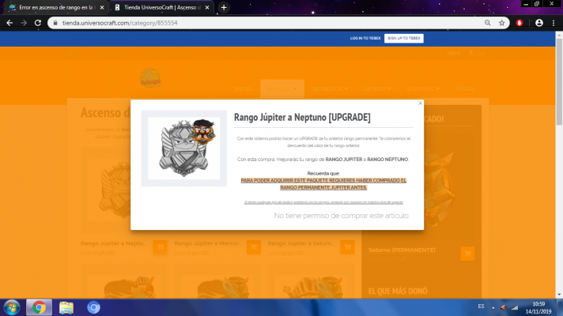Add Rango Júpiter a Mercurio to cart
This screenshot has height=316, width=563.
click(x=254, y=247)
